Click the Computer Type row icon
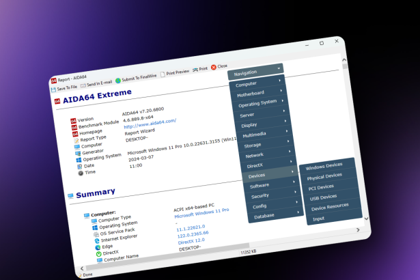 [94, 221]
